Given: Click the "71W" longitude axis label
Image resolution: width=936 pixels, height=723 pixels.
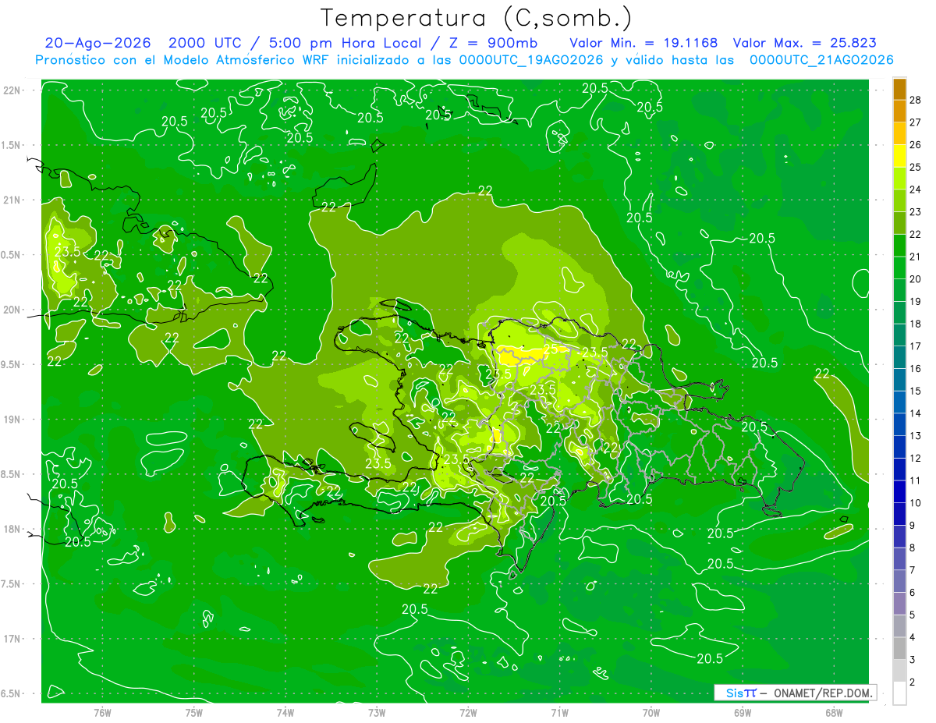Looking at the screenshot, I should (x=559, y=712).
